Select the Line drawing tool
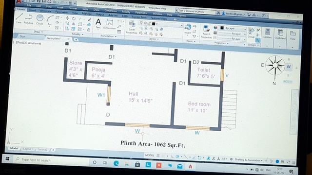Image resolution: width=312 pixels, height=175 pixels. (x=19, y=18)
